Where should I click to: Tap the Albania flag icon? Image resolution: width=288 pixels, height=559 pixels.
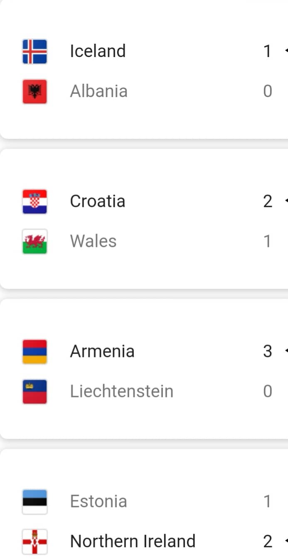pos(34,91)
